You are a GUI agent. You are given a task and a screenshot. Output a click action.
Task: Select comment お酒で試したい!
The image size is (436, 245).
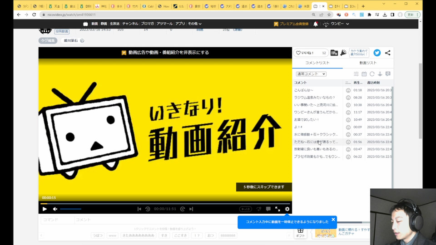pyautogui.click(x=307, y=119)
